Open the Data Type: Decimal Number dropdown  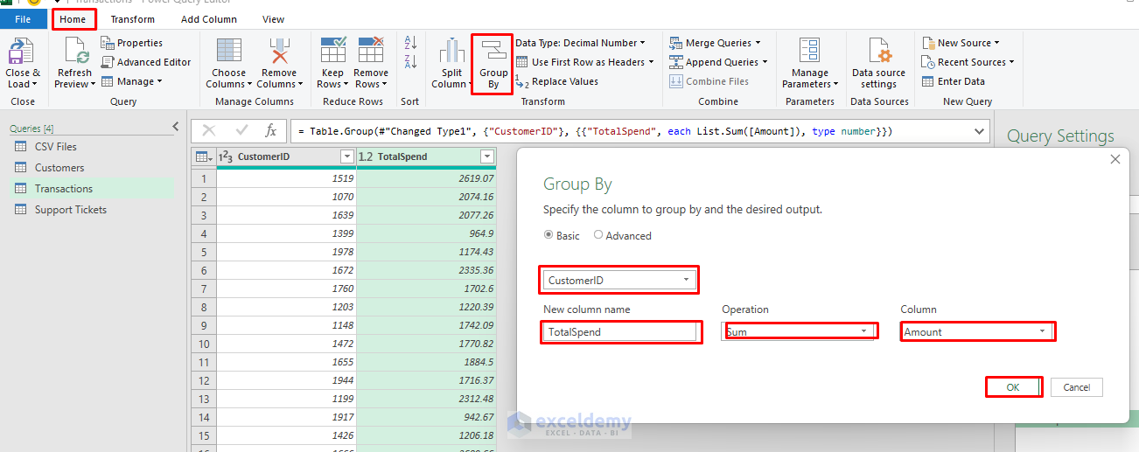click(x=580, y=43)
